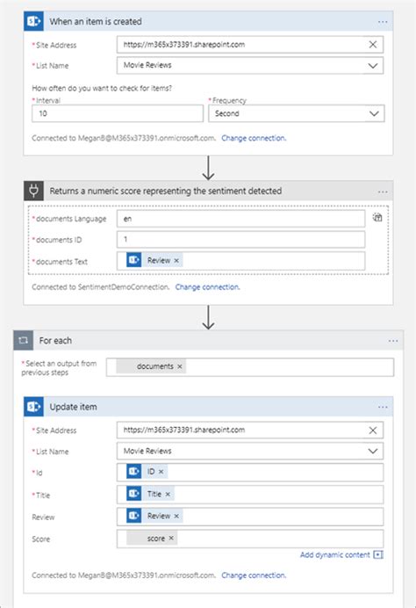Click 'Connected to SentimentDemoConnection' text

tap(101, 287)
